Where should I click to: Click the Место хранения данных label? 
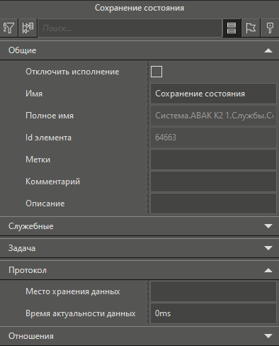coord(73,291)
